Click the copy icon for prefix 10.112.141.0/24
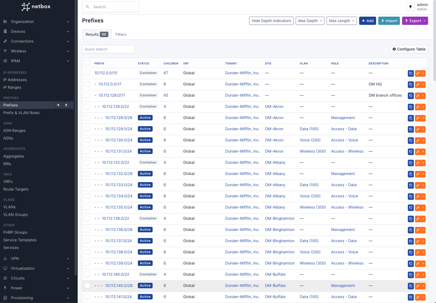436x303 pixels. [410, 297]
